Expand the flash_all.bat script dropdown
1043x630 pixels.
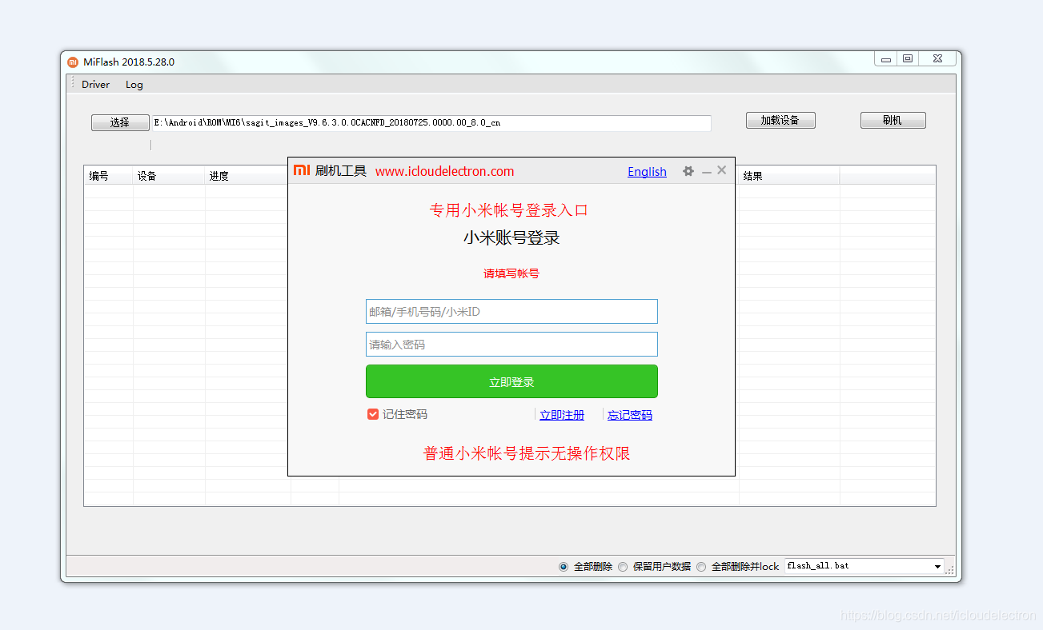[937, 567]
